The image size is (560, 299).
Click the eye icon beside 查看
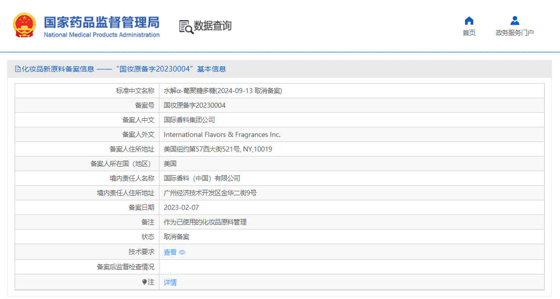click(182, 252)
